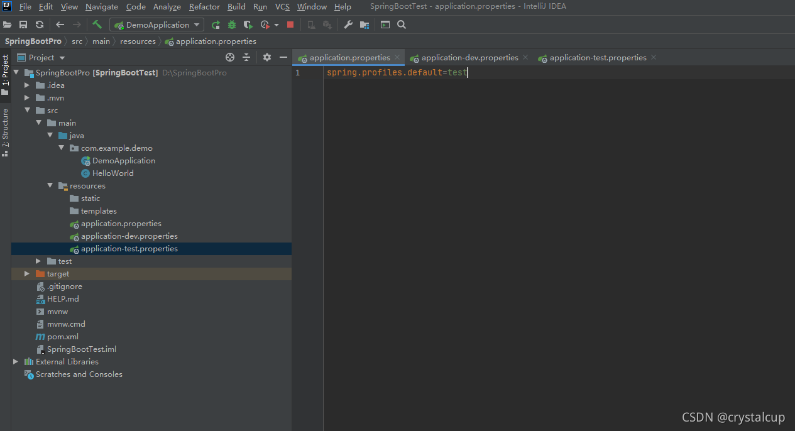
Task: Click the editor line spring.profiles.default=test
Action: (x=397, y=72)
